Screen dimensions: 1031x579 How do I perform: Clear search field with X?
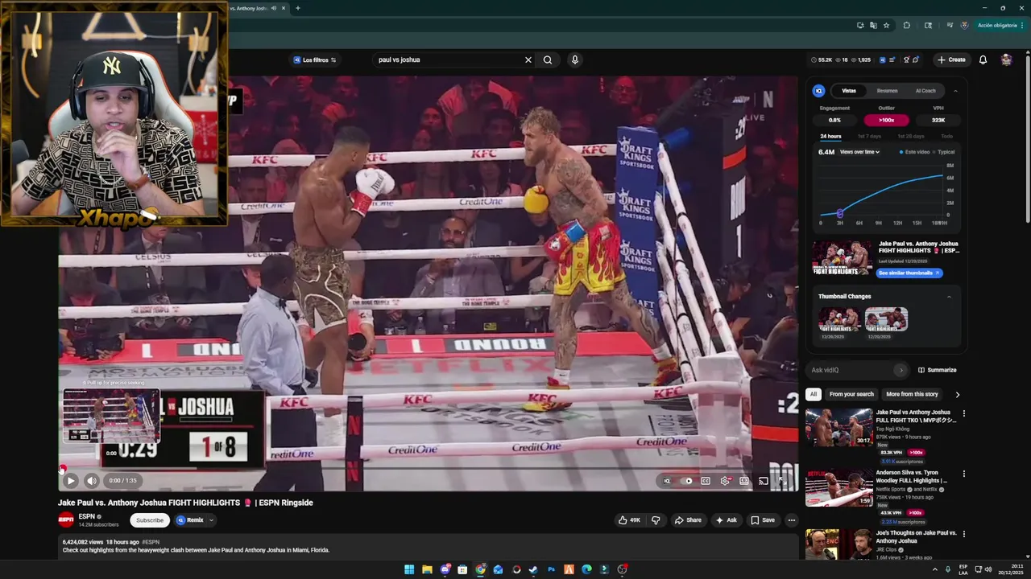click(x=528, y=60)
